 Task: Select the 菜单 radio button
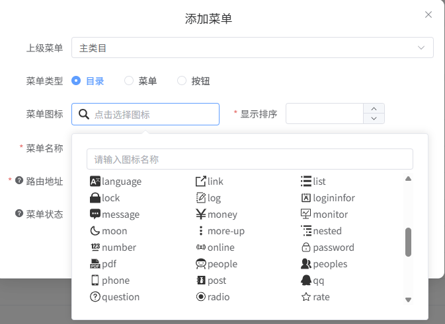click(x=129, y=81)
